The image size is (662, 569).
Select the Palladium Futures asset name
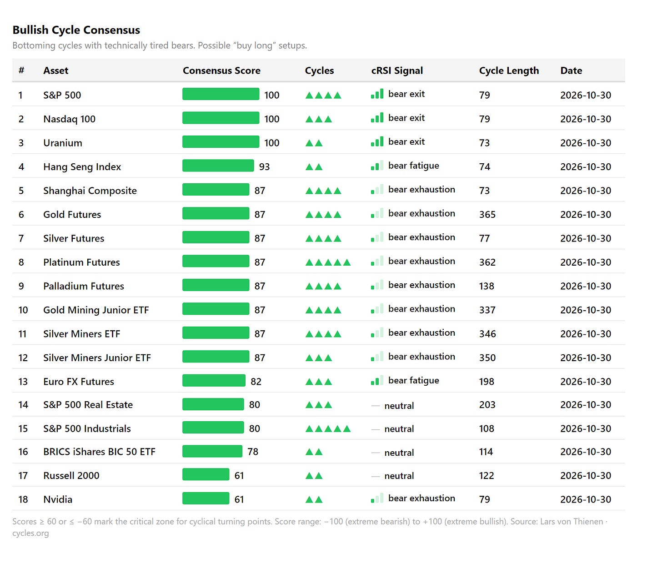tap(84, 286)
